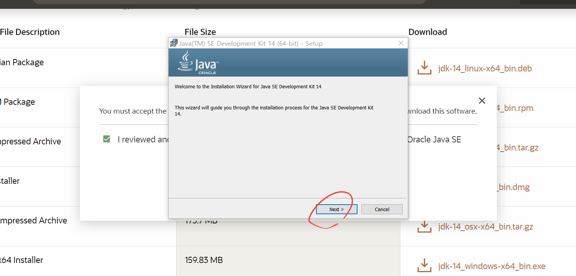Image resolution: width=576 pixels, height=276 pixels.
Task: Click the 'File Description' column header
Action: click(x=30, y=32)
